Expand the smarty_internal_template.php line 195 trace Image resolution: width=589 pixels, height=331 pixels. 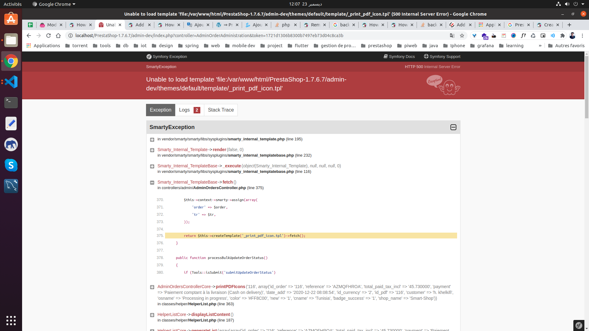(x=152, y=140)
